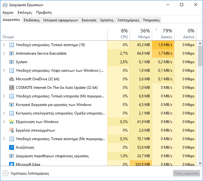Switch to the Ιστορικό εφαρμογών tab
The width and height of the screenshot is (203, 181).
click(x=60, y=20)
